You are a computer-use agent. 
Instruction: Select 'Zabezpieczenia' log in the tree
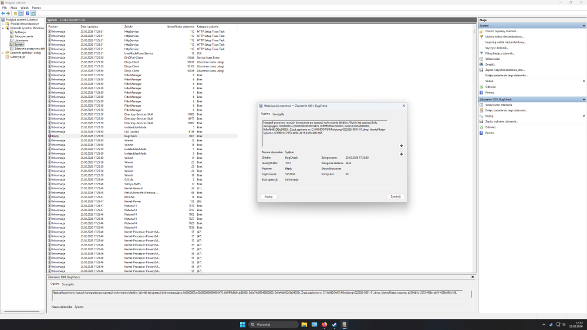coord(22,36)
